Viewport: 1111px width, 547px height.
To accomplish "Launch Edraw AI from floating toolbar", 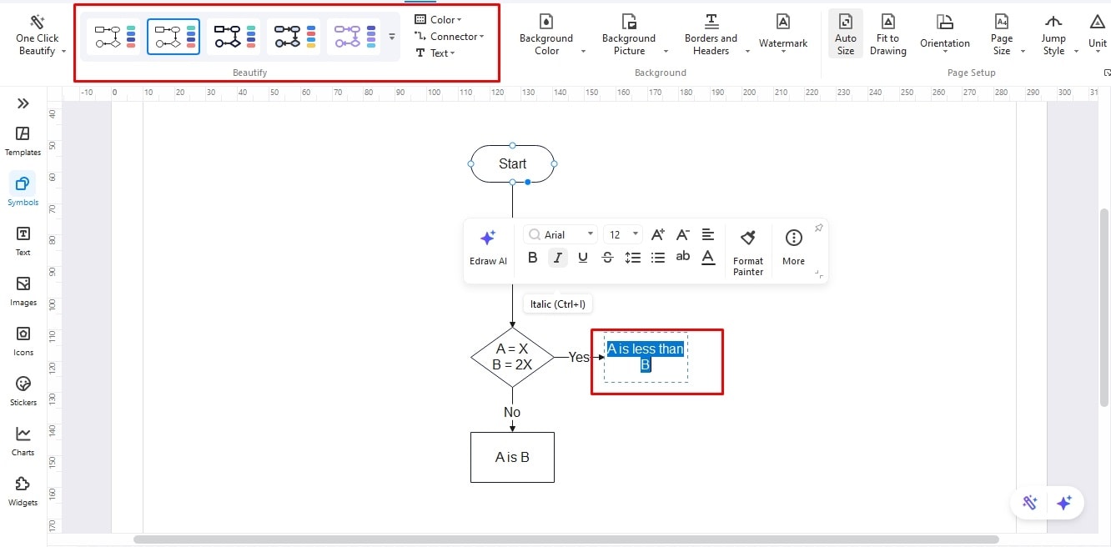I will [x=488, y=248].
